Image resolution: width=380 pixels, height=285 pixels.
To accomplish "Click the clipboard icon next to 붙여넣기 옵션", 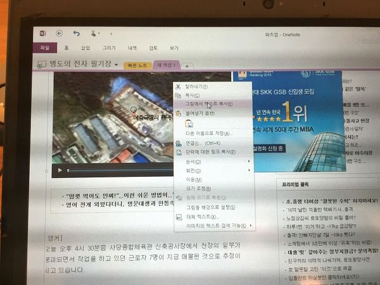I will coord(179,113).
